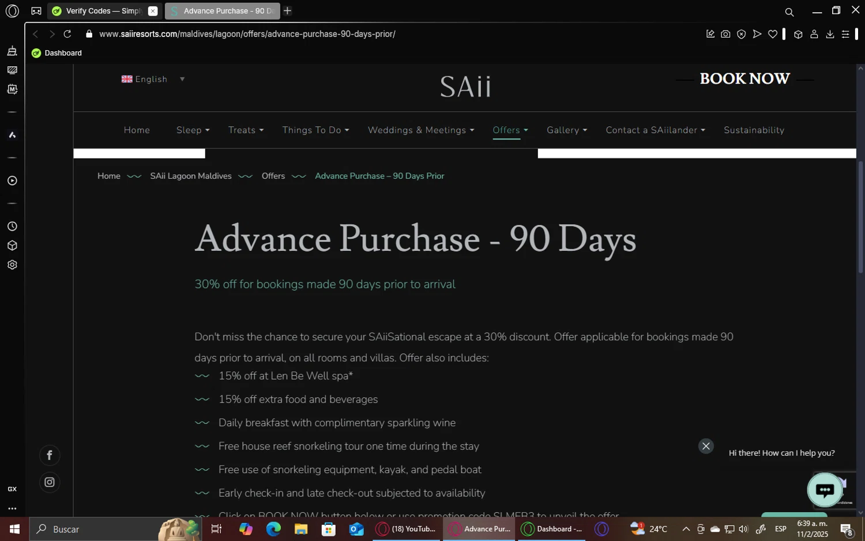Select the Advance Purchase browser tab
The width and height of the screenshot is (865, 541).
pyautogui.click(x=222, y=11)
